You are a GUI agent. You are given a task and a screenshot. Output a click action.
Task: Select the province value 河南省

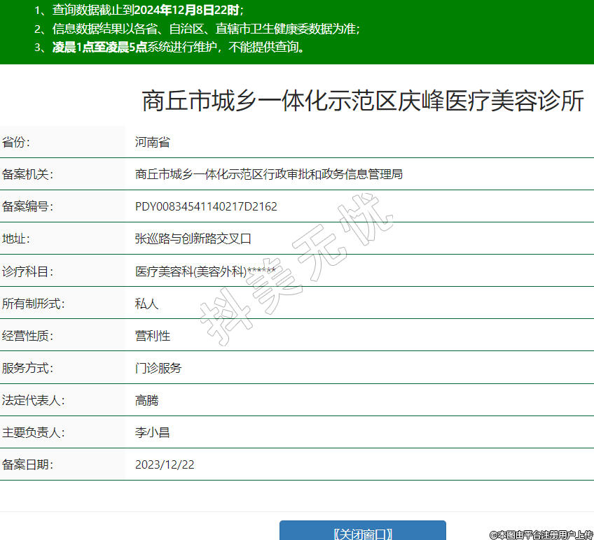pyautogui.click(x=152, y=143)
